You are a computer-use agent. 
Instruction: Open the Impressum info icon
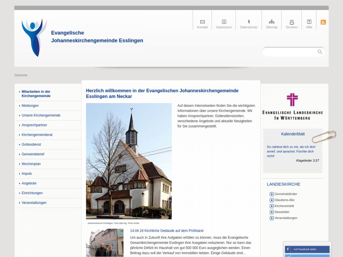point(224,22)
